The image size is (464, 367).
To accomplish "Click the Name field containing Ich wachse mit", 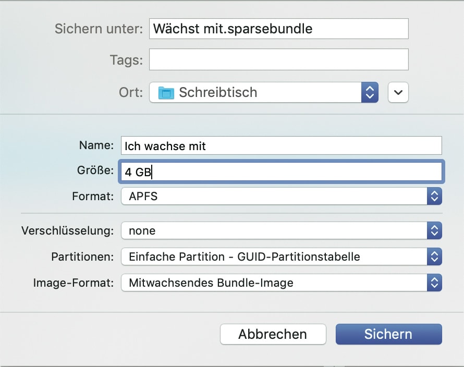I will pyautogui.click(x=281, y=145).
